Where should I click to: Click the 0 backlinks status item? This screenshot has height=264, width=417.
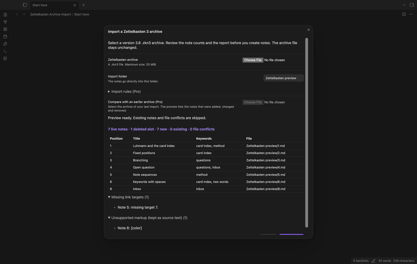point(361,261)
